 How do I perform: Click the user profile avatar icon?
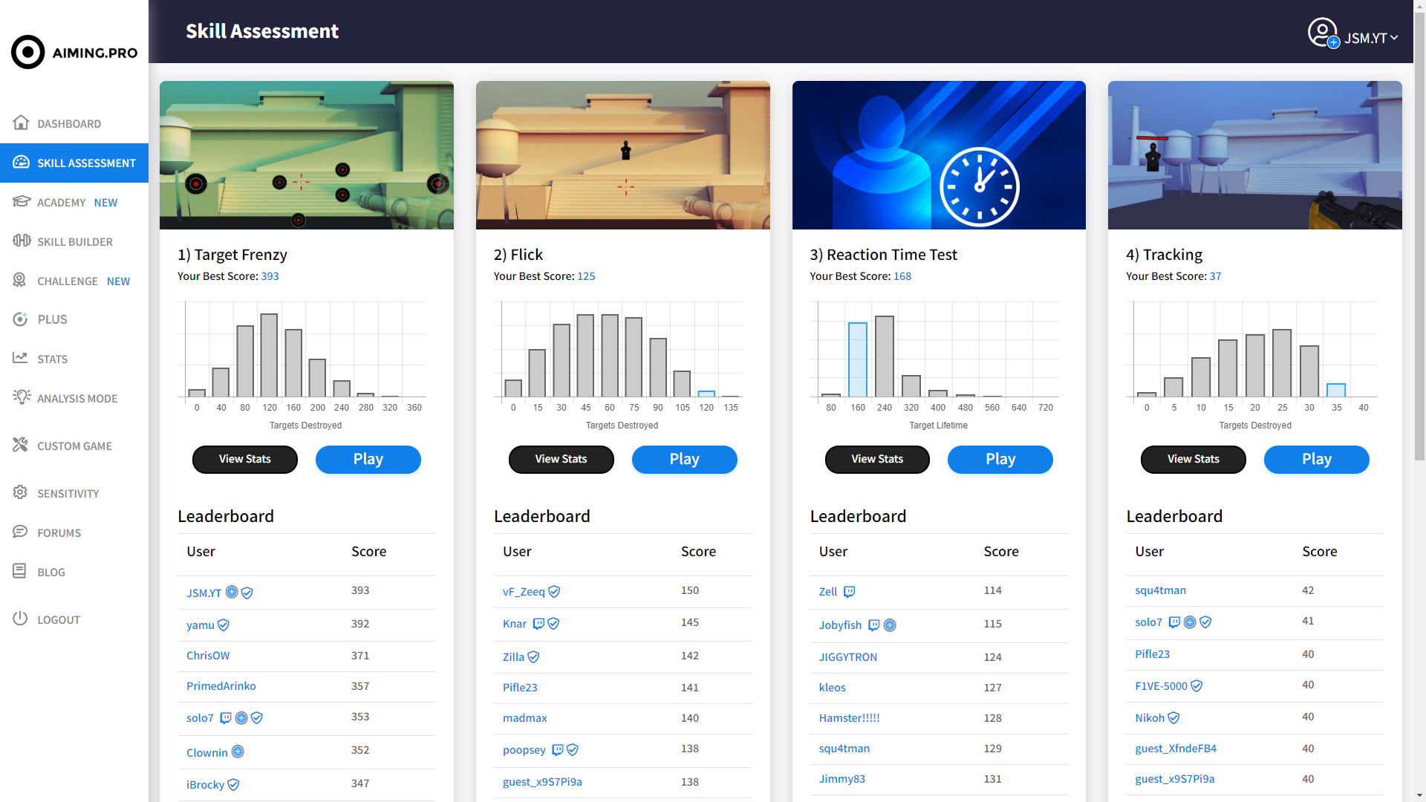(1322, 32)
